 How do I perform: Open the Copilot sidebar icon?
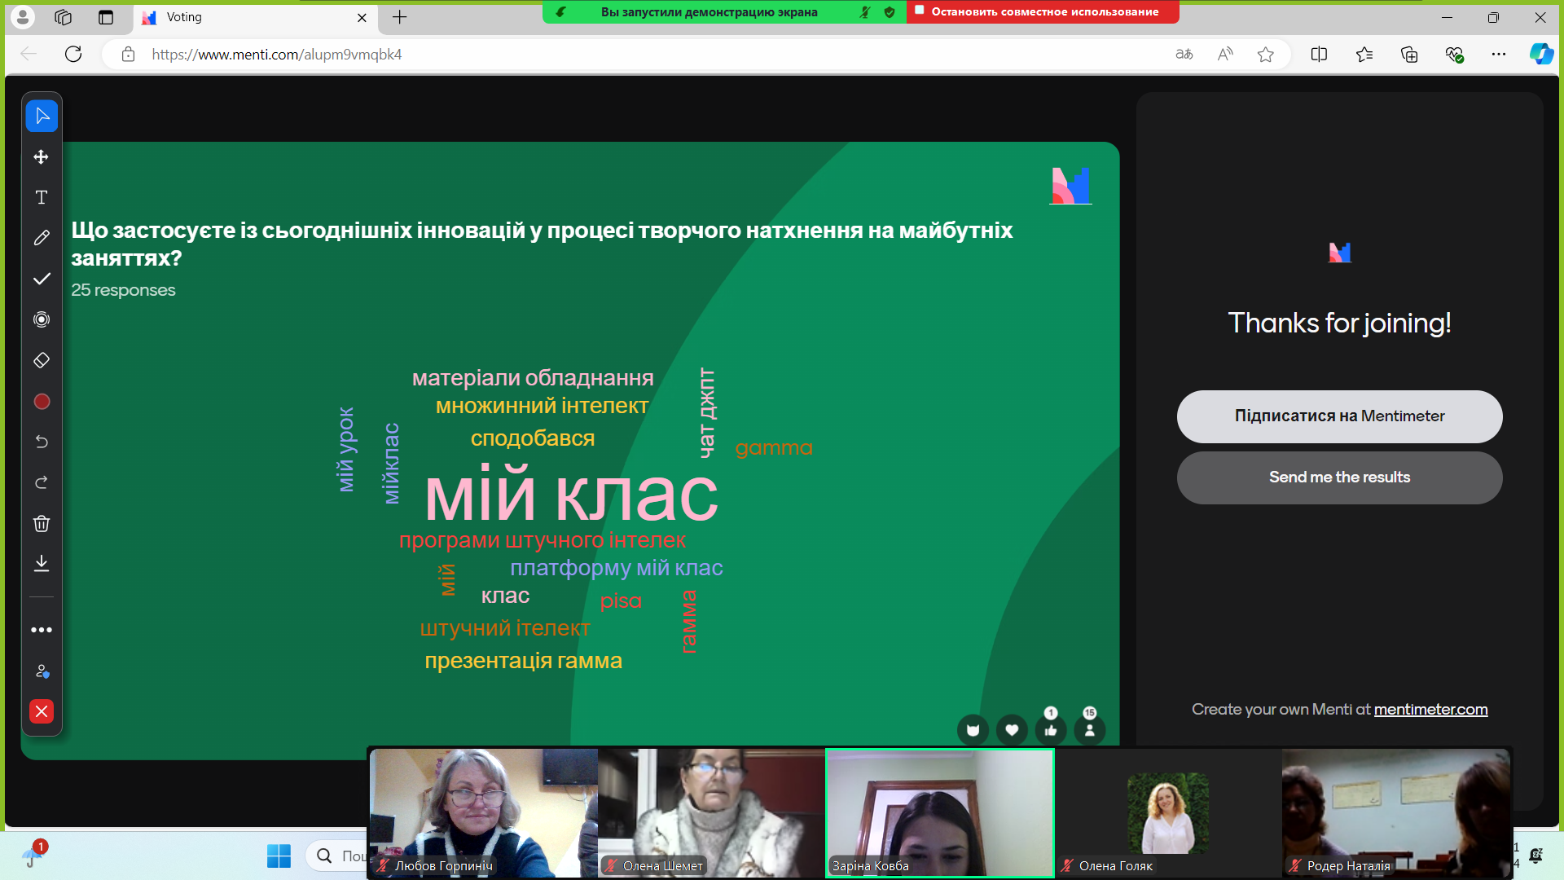point(1541,55)
